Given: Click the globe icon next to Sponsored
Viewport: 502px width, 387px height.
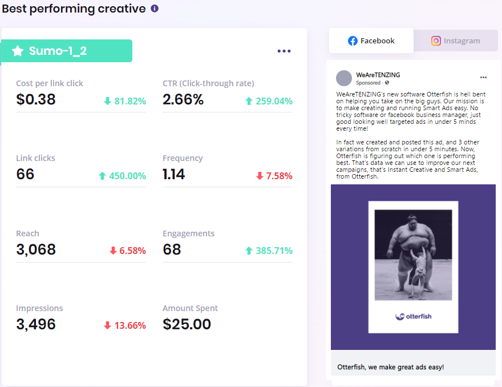Looking at the screenshot, I should click(x=387, y=83).
